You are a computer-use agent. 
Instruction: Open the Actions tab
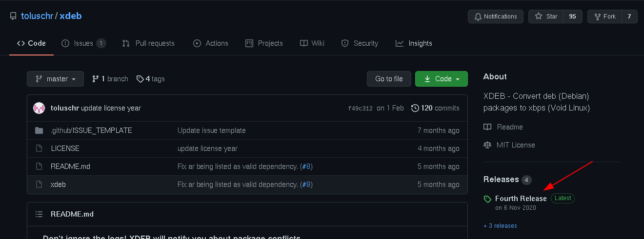pos(211,43)
